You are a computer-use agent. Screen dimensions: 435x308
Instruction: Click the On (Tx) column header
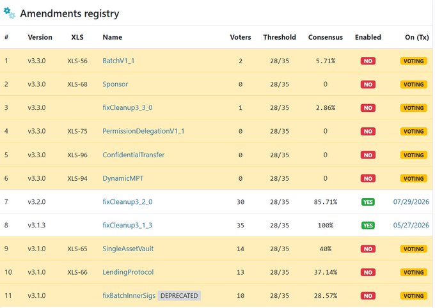(417, 37)
